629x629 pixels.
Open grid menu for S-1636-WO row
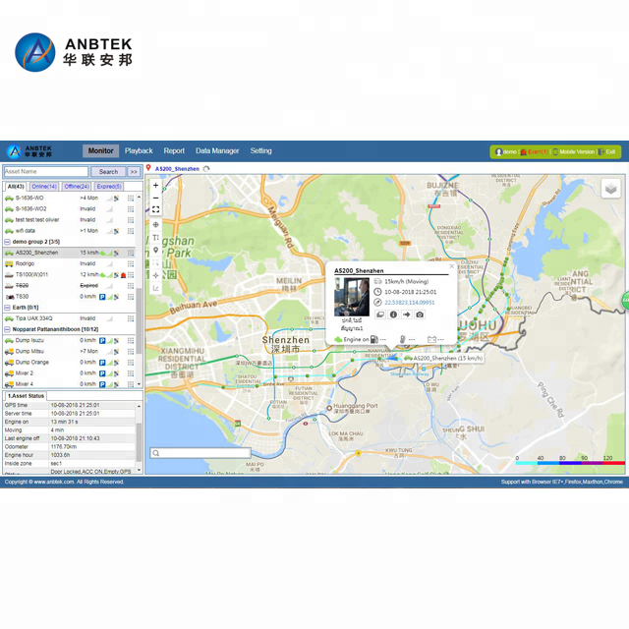coord(131,198)
